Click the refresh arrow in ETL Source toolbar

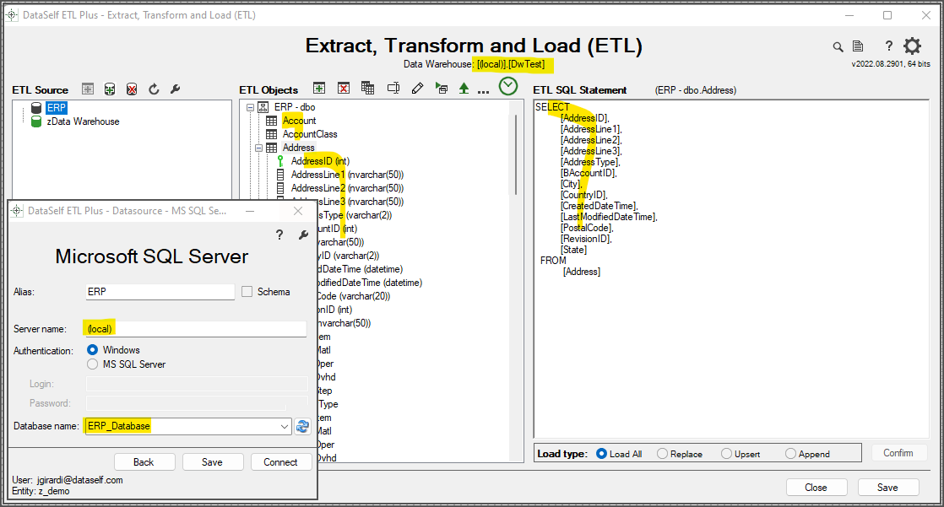click(x=154, y=89)
